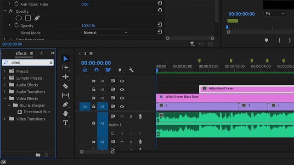Expand the Lumetri Presets folder

(x=5, y=78)
